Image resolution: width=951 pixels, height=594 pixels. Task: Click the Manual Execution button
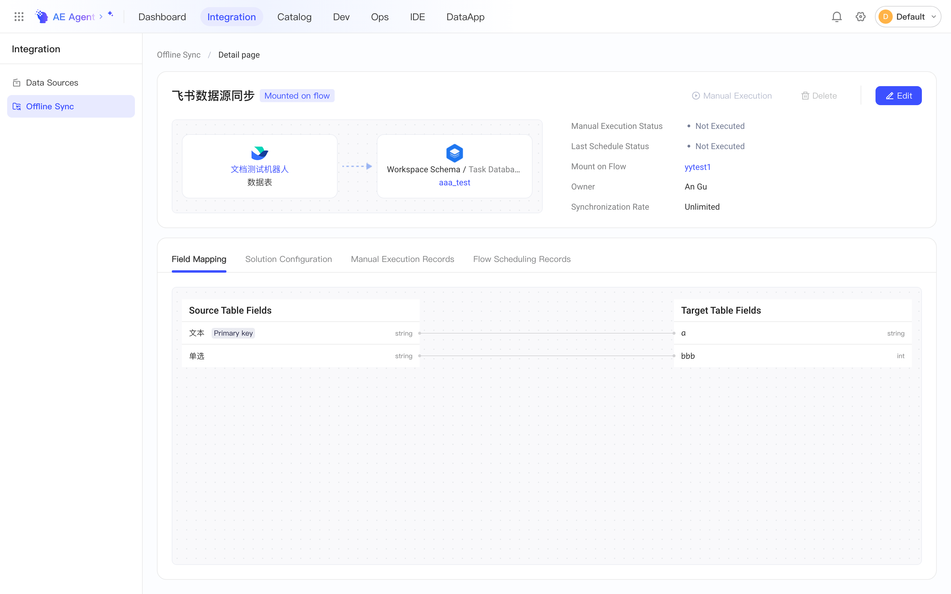click(x=732, y=95)
